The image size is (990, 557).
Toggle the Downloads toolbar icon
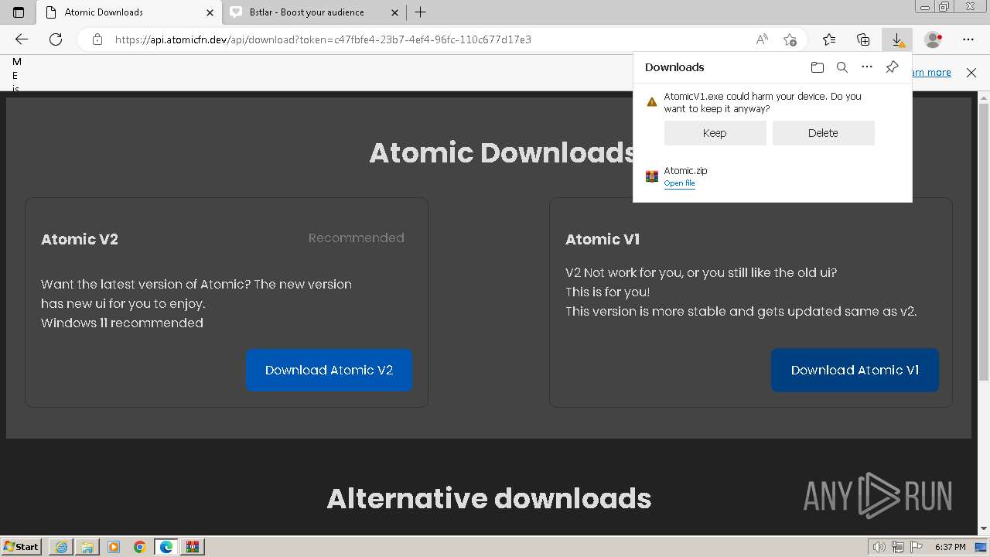(897, 39)
